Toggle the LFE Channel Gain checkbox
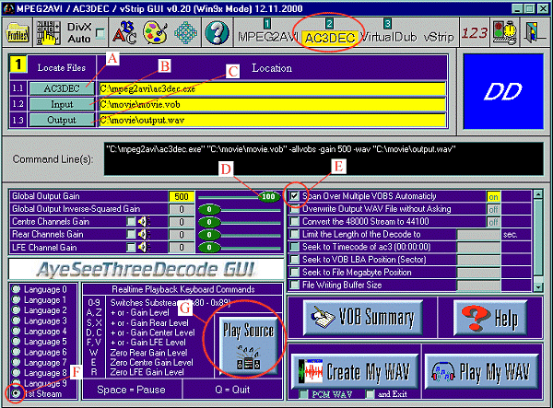 (x=131, y=247)
